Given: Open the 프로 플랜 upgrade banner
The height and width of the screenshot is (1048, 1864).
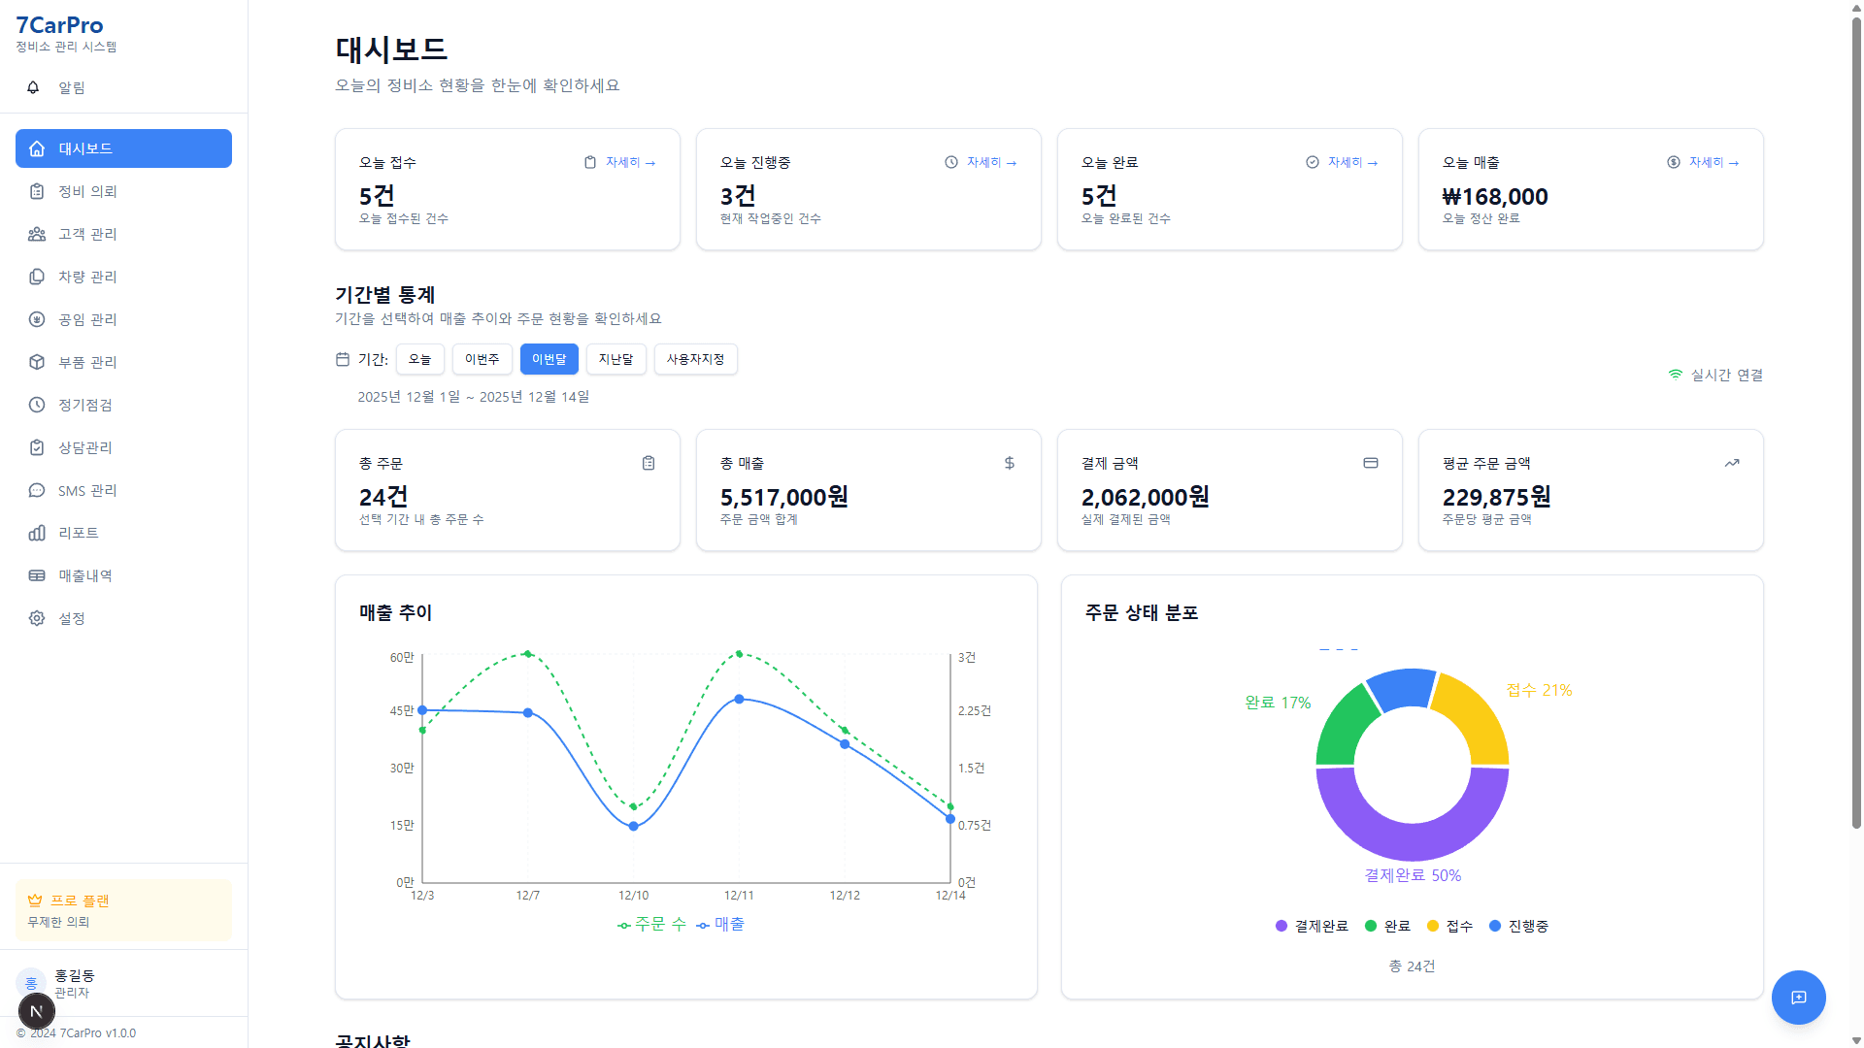Looking at the screenshot, I should (x=123, y=910).
